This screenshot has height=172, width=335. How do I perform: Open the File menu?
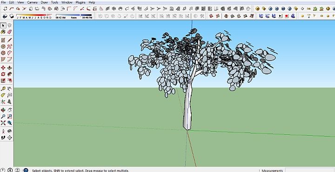tap(3, 2)
